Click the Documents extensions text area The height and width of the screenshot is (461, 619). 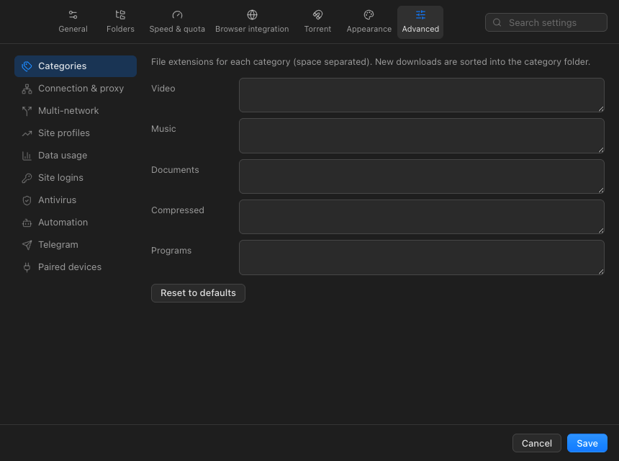422,176
